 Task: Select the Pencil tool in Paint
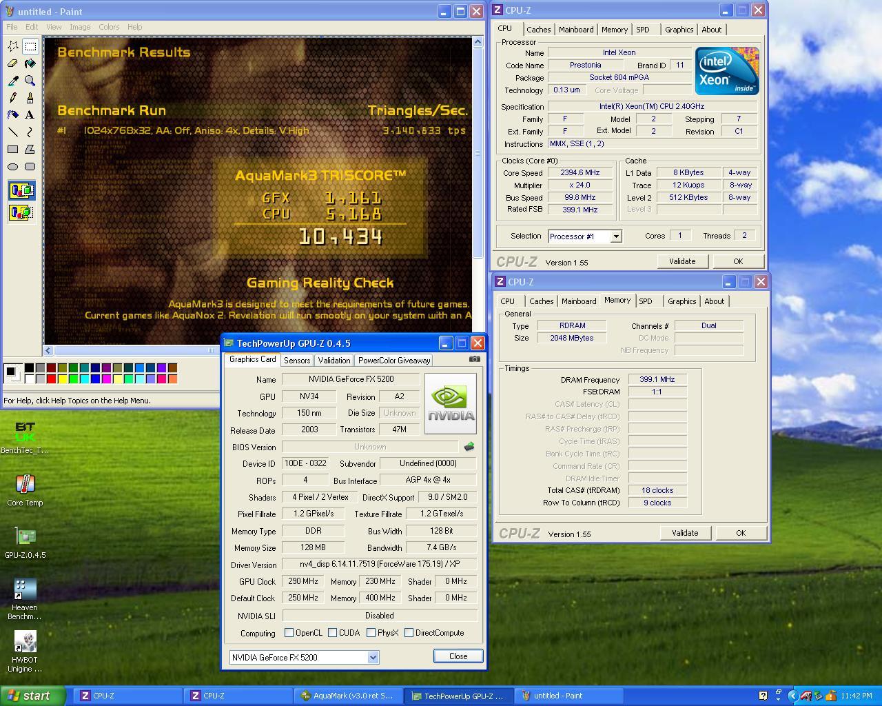(x=13, y=98)
